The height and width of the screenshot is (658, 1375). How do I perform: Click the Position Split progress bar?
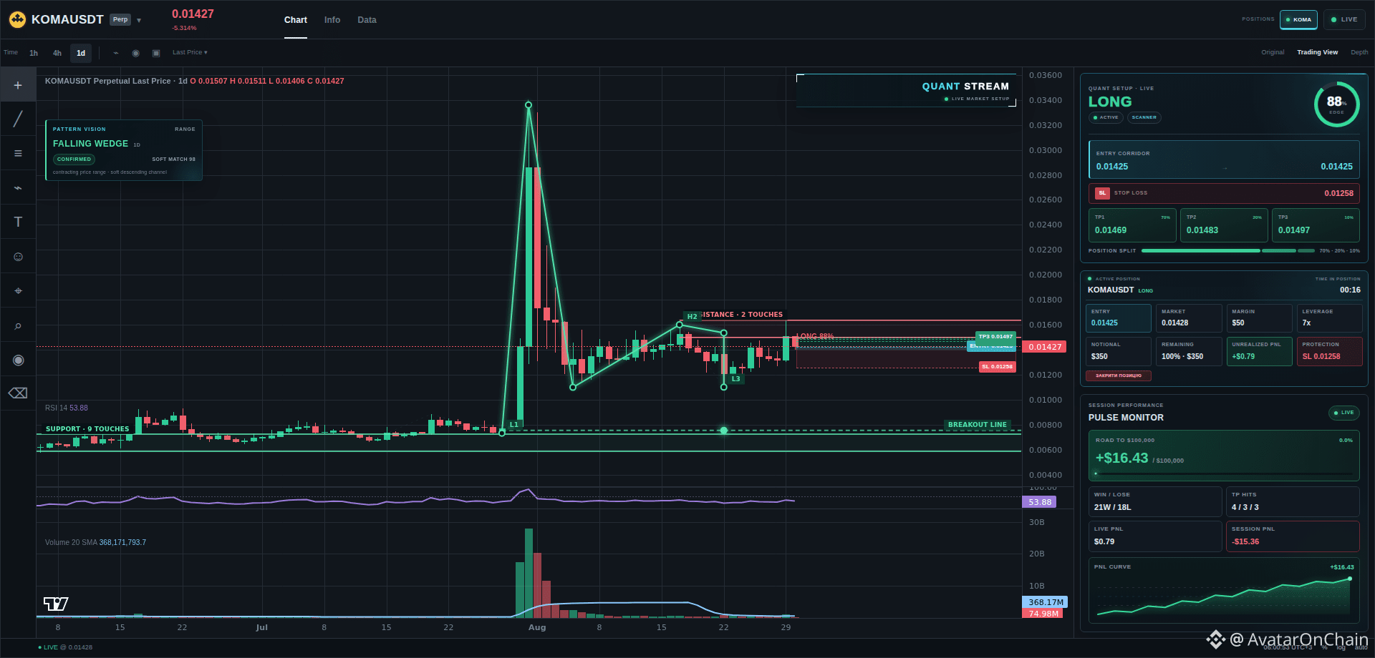1227,251
